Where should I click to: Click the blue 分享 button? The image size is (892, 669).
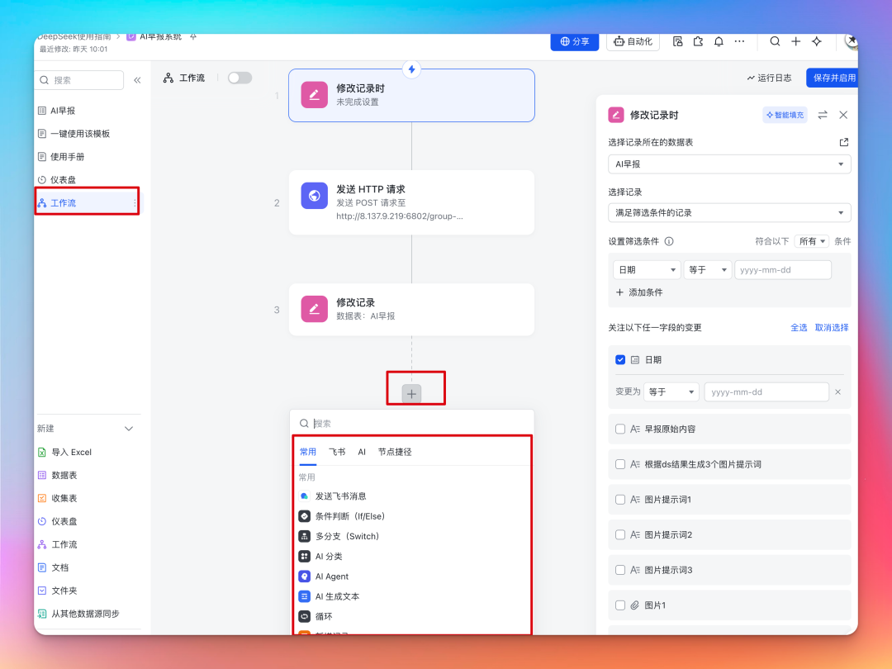coord(575,41)
